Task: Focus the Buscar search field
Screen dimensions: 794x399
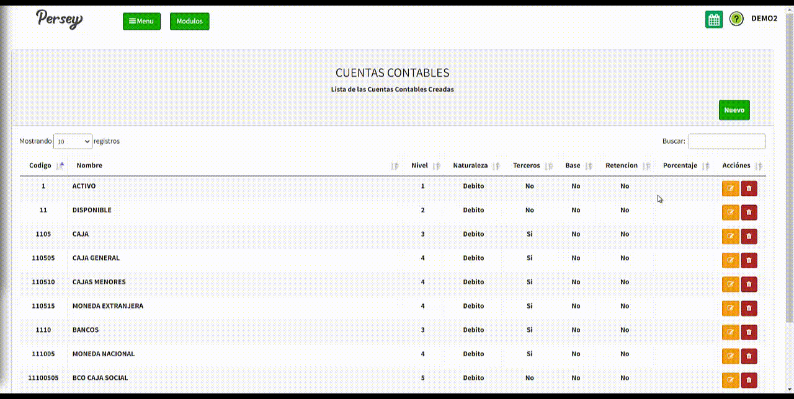Action: point(726,141)
